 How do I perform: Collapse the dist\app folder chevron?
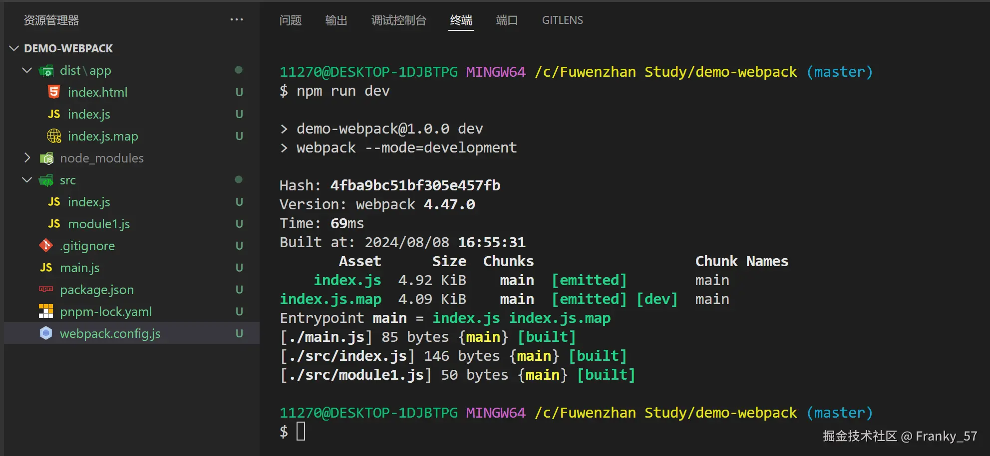[27, 70]
